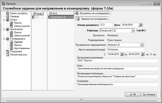Click the Отмена button
162x103 pixels.
click(149, 95)
